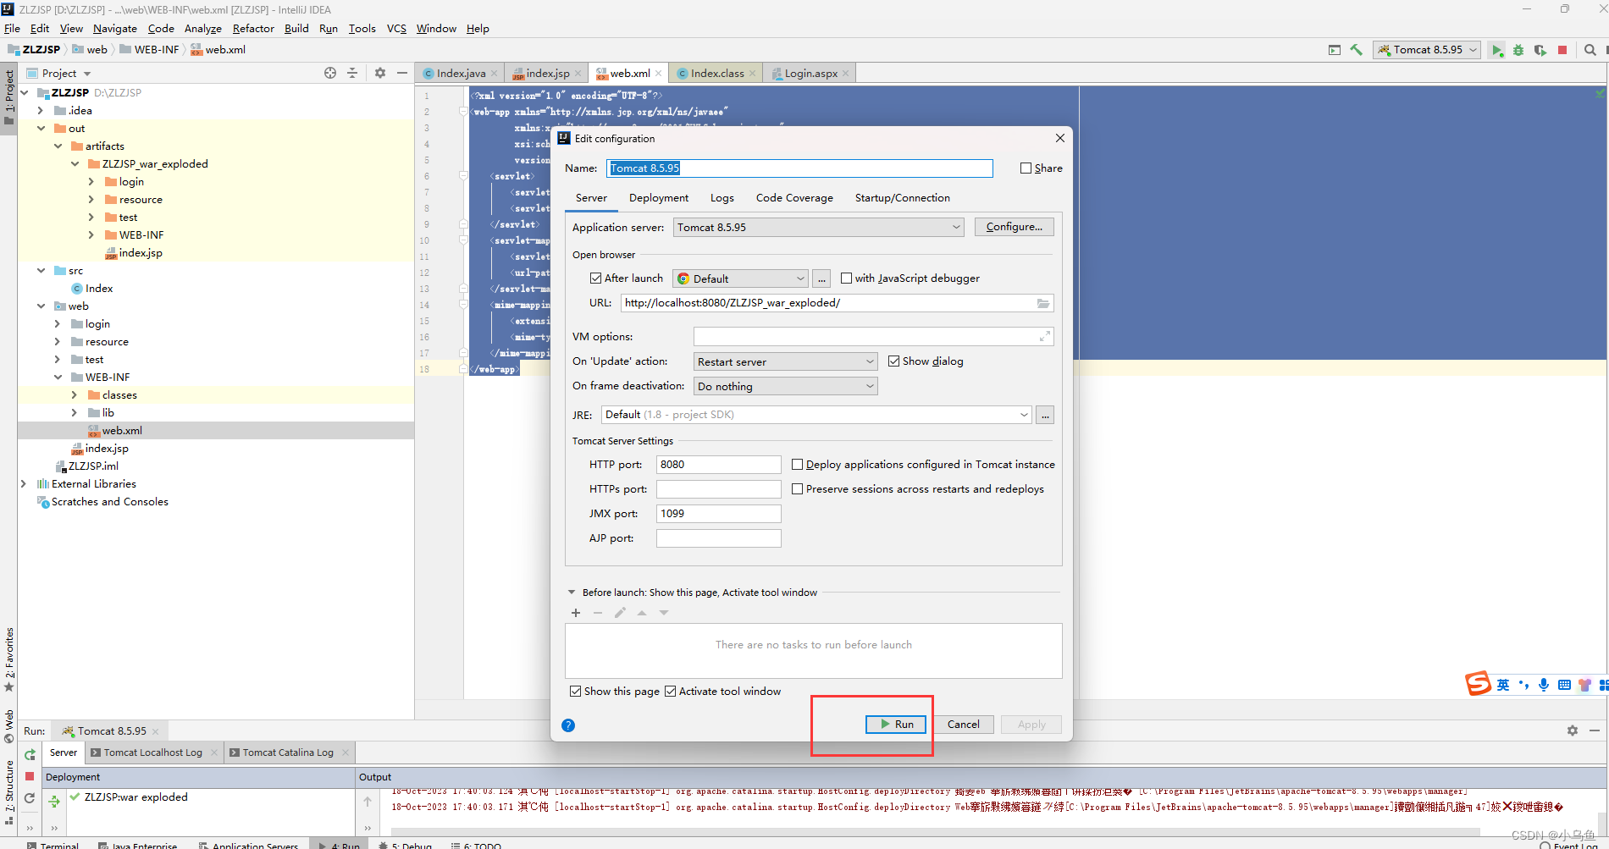The image size is (1609, 849).
Task: Click the microphone icon in IME toolbar
Action: coord(1544,685)
